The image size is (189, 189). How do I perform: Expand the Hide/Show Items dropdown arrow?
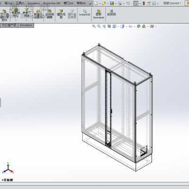(134, 26)
